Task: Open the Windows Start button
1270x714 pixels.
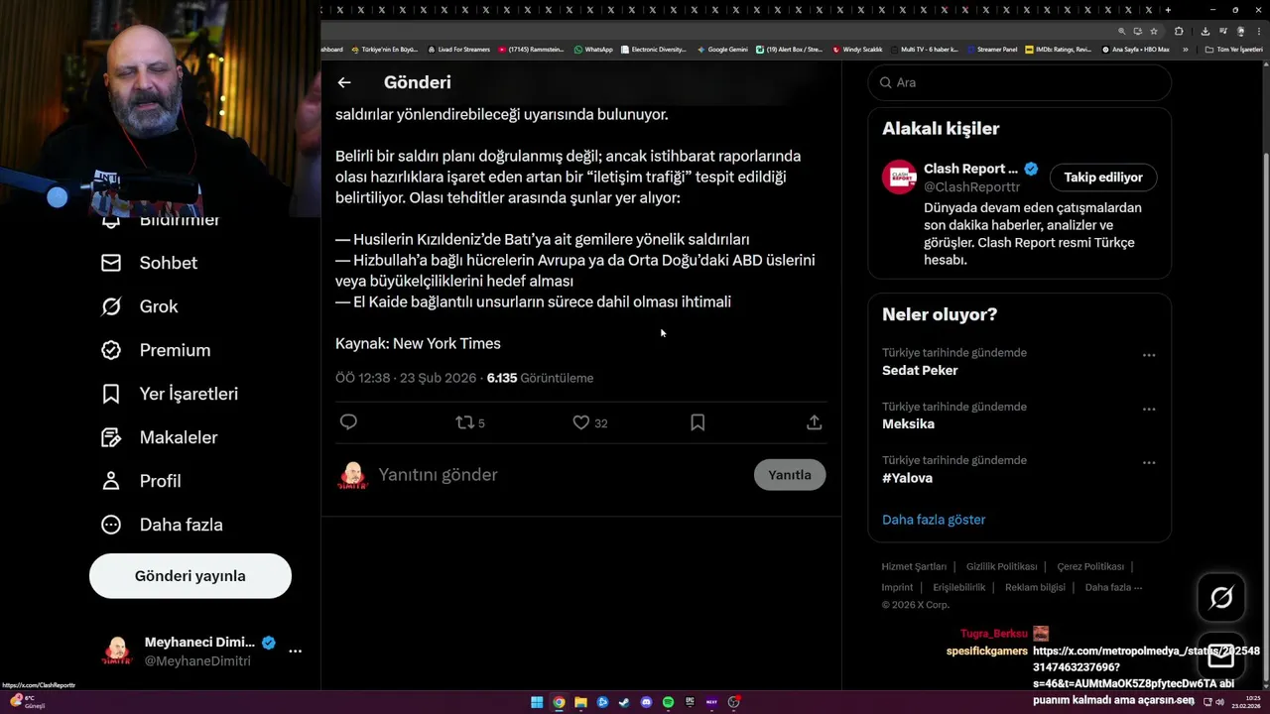Action: click(x=537, y=702)
